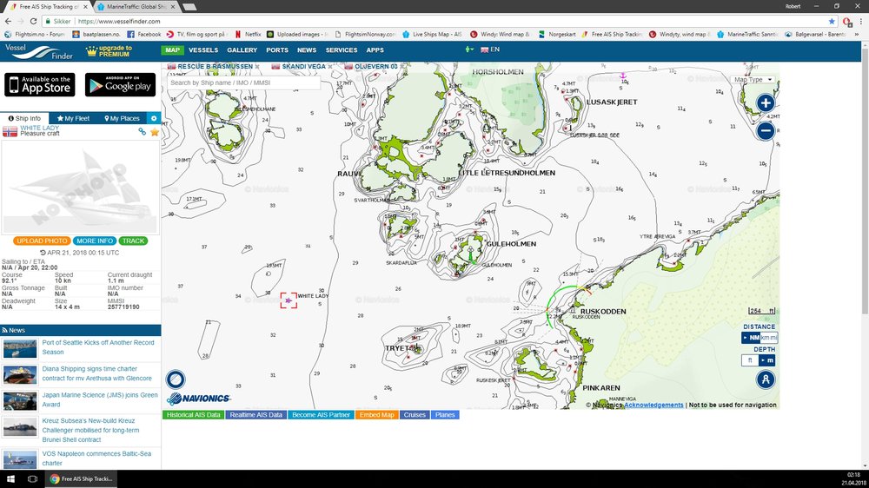The image size is (869, 488).
Task: Open the VESSELS menu item
Action: pos(203,49)
